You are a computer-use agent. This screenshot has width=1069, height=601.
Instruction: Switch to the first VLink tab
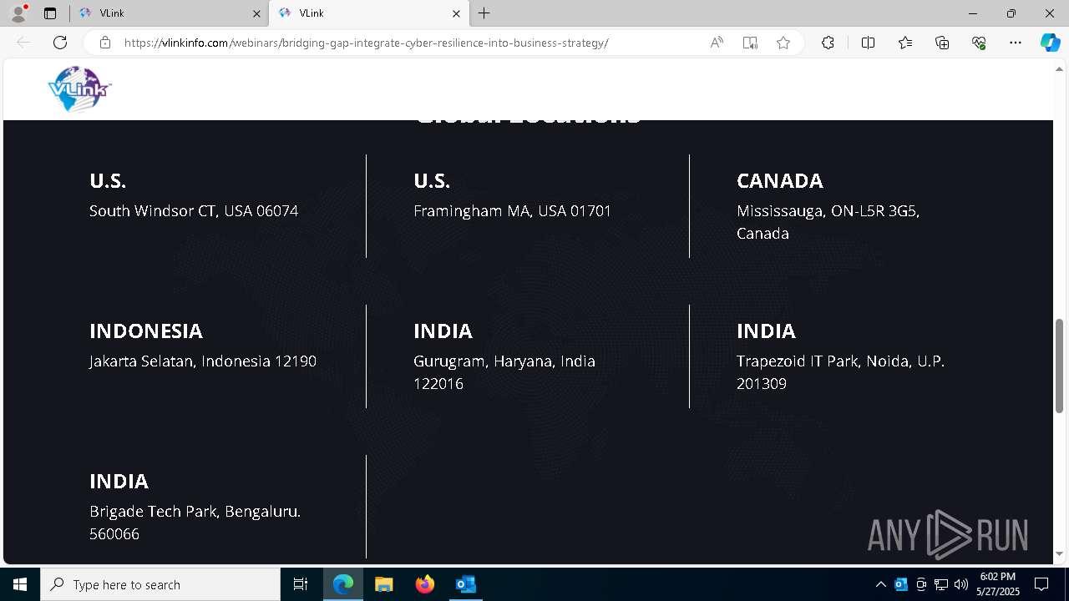point(167,13)
